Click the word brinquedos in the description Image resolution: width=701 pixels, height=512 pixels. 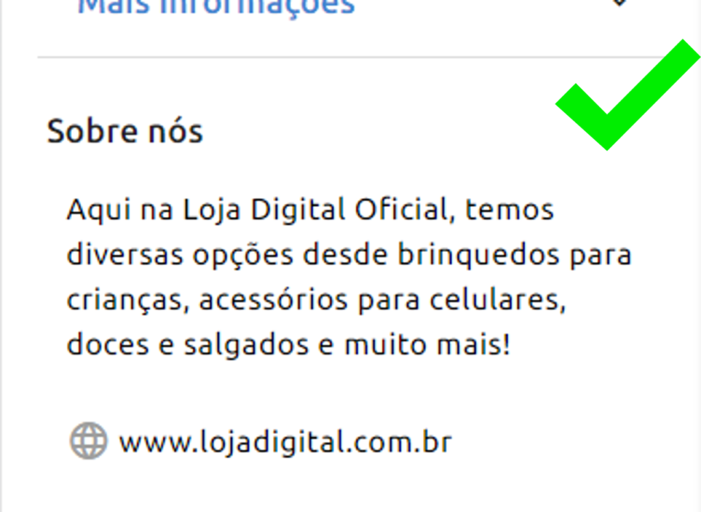coord(479,255)
